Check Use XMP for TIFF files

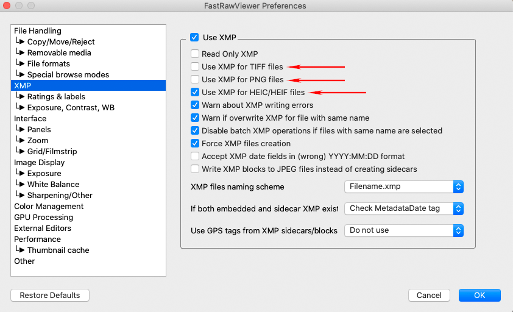point(195,66)
